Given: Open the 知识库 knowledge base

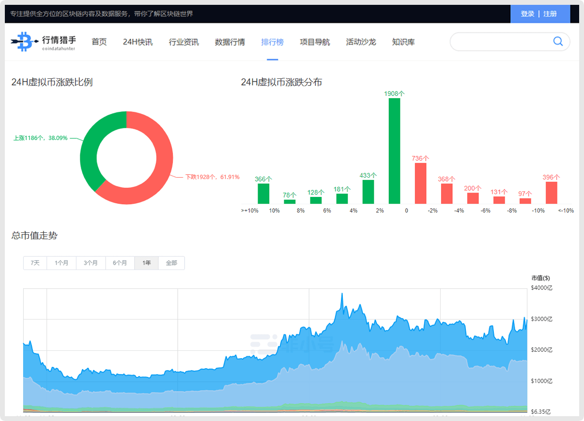Looking at the screenshot, I should (403, 42).
